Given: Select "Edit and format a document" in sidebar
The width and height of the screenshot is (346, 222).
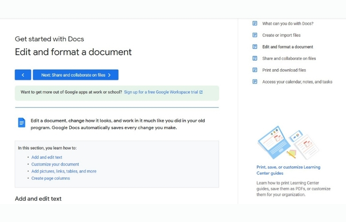Looking at the screenshot, I should (x=288, y=47).
